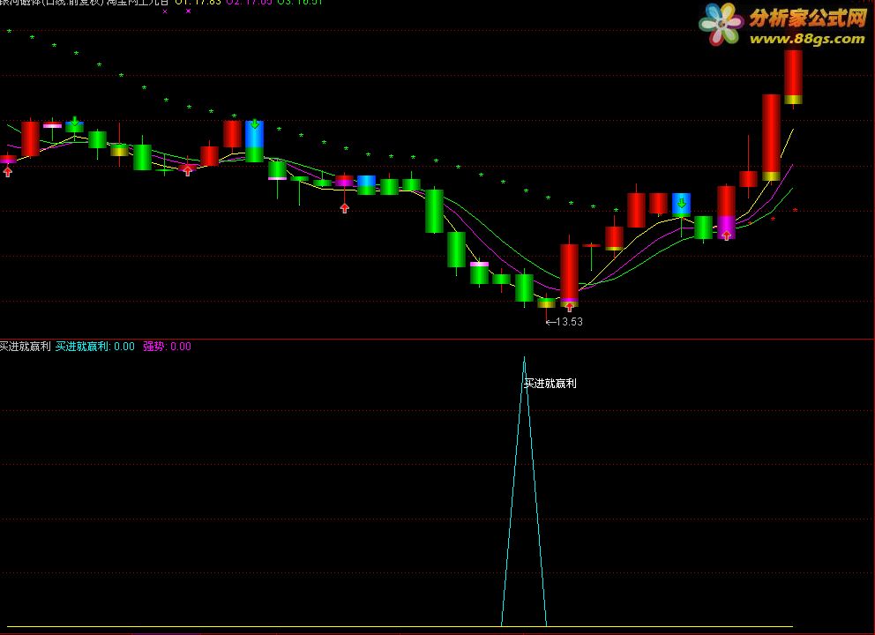Click the red up arrow under the 13.53 low candle
The image size is (875, 635).
[569, 307]
